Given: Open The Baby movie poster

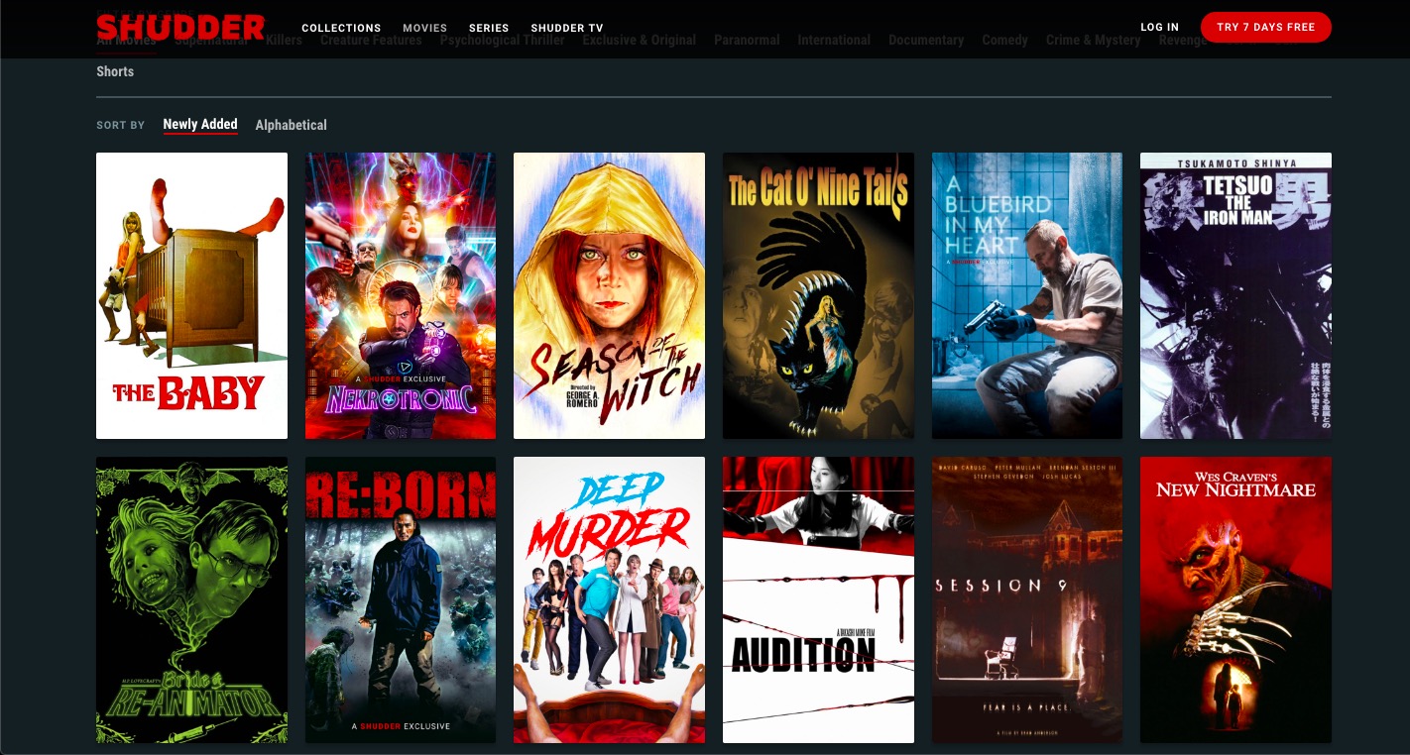Looking at the screenshot, I should click(191, 295).
